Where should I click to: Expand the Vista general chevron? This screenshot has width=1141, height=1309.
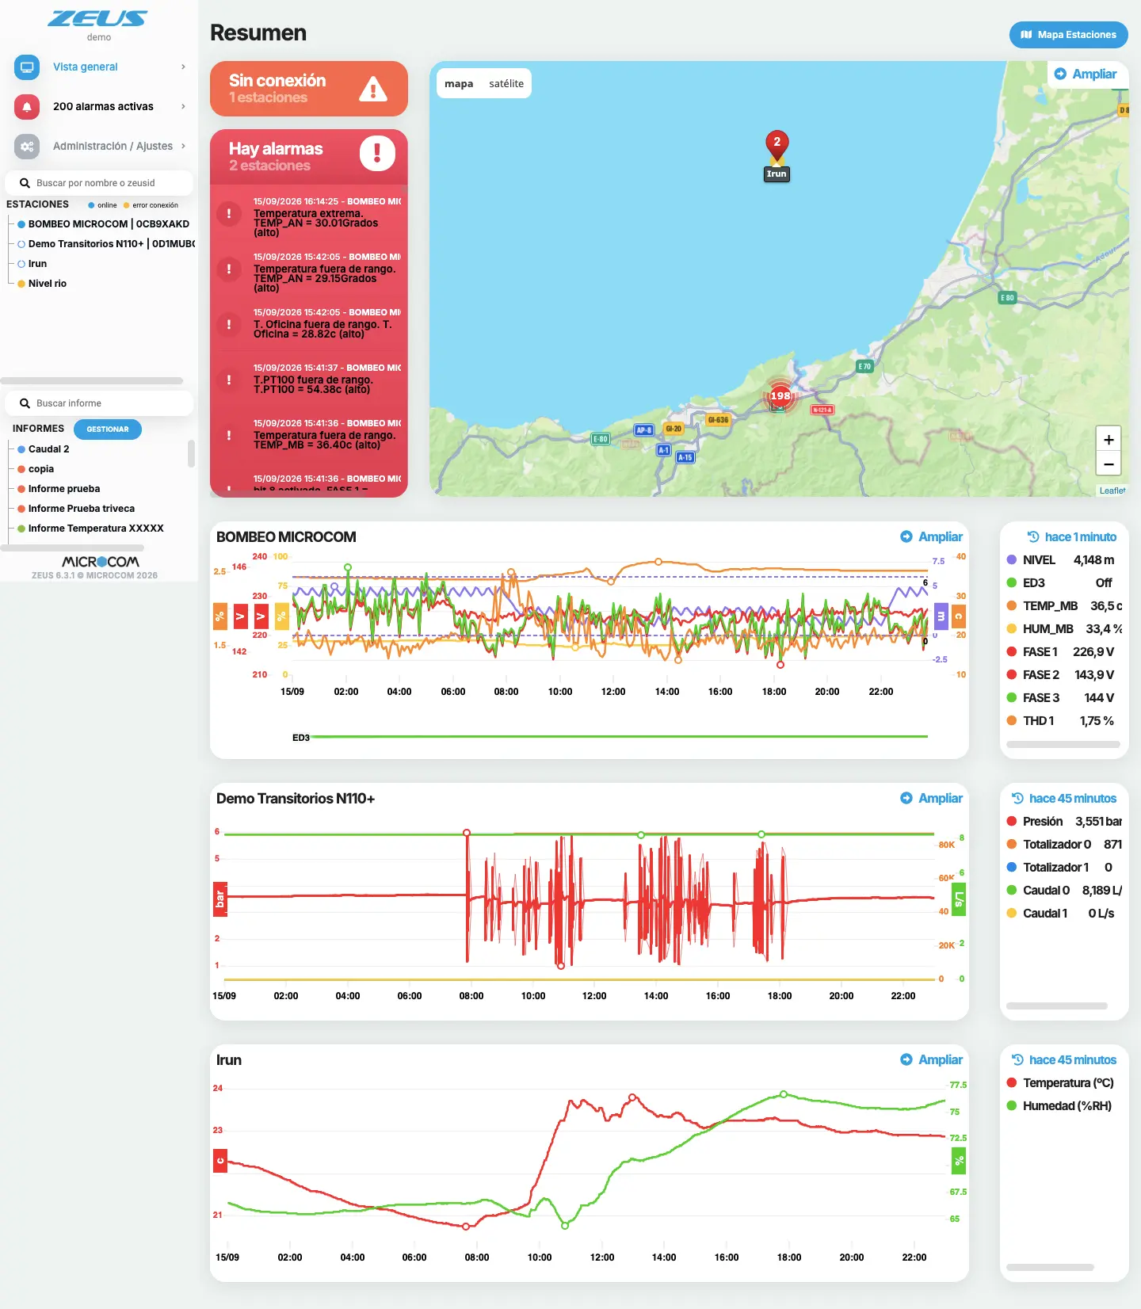coord(183,67)
